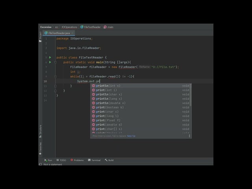Select print(double d) completion suggestion

[140, 125]
